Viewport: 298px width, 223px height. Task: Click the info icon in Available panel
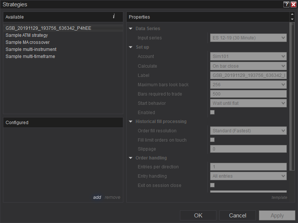tap(114, 16)
